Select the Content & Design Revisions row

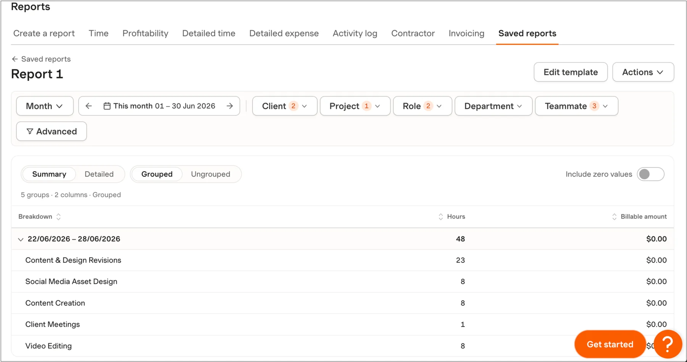pos(343,261)
